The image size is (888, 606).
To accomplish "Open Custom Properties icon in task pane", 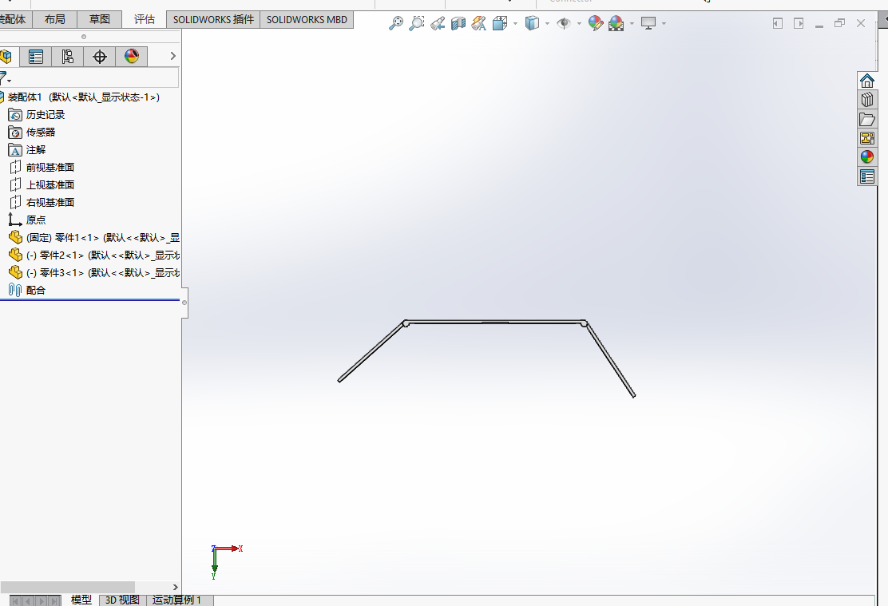I will point(867,176).
